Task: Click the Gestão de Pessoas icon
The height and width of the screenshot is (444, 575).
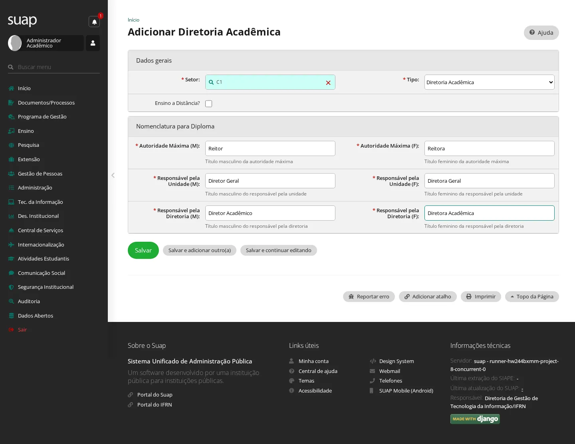Action: [x=11, y=174]
